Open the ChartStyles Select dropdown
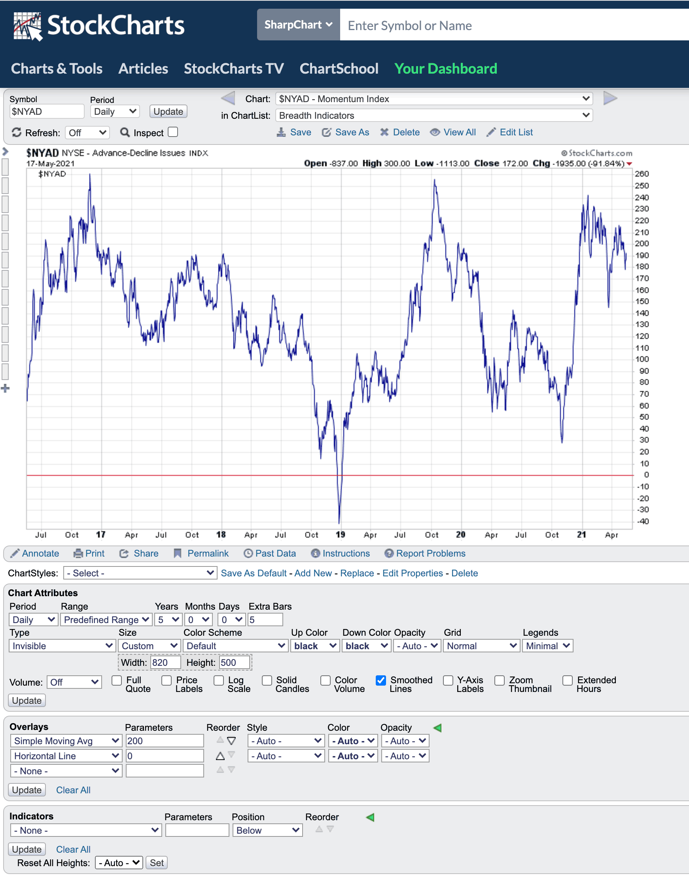689x878 pixels. click(140, 573)
